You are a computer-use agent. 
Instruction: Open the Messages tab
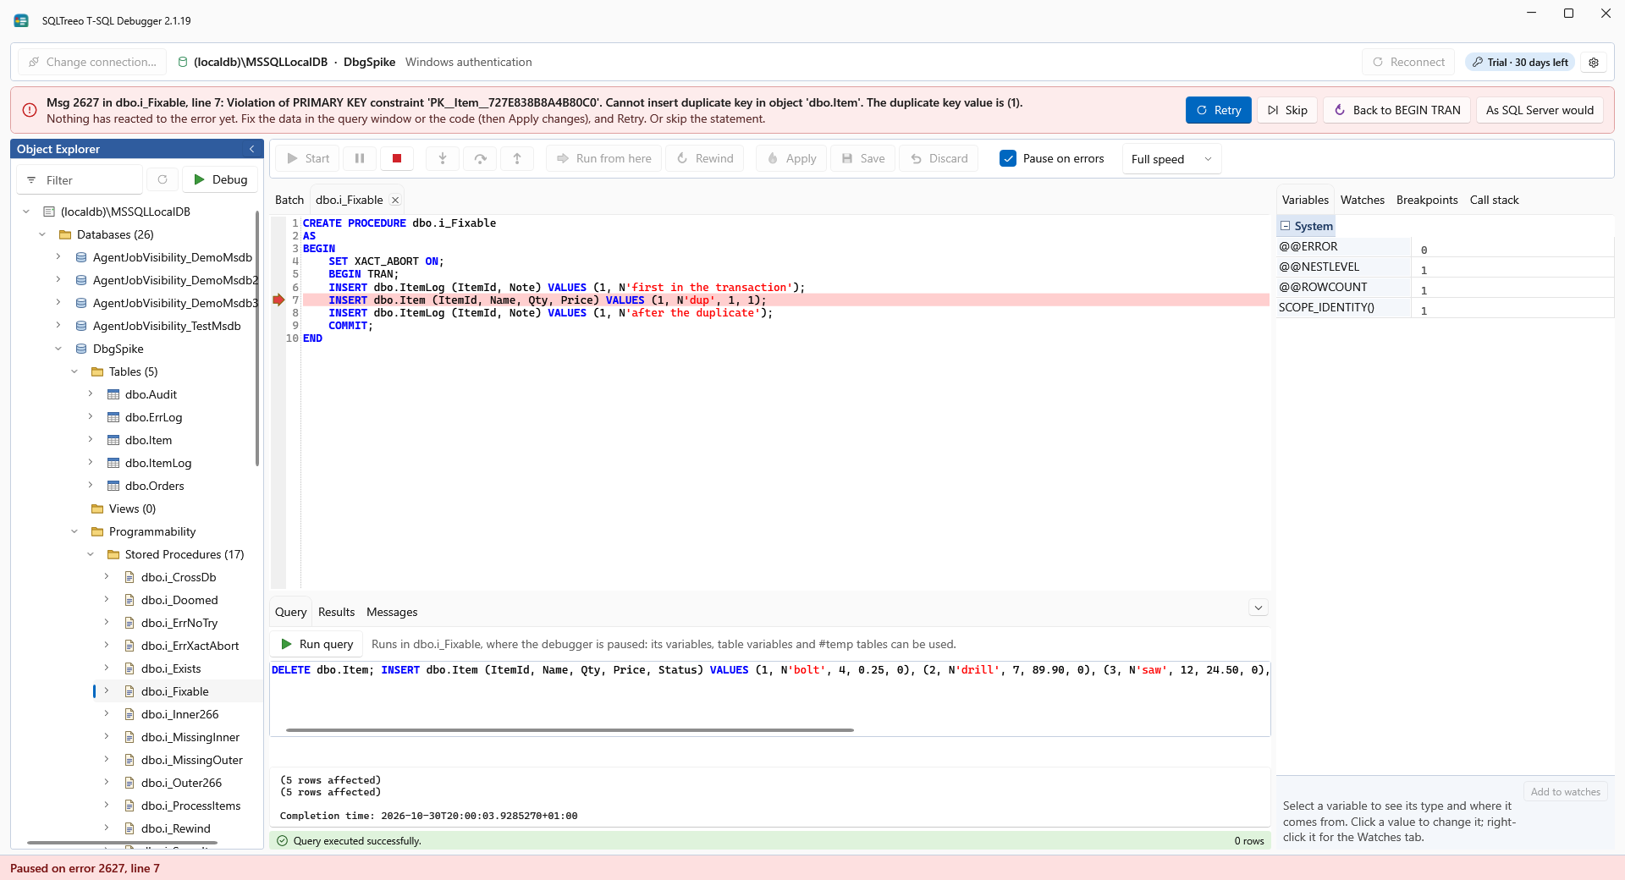[x=392, y=612]
